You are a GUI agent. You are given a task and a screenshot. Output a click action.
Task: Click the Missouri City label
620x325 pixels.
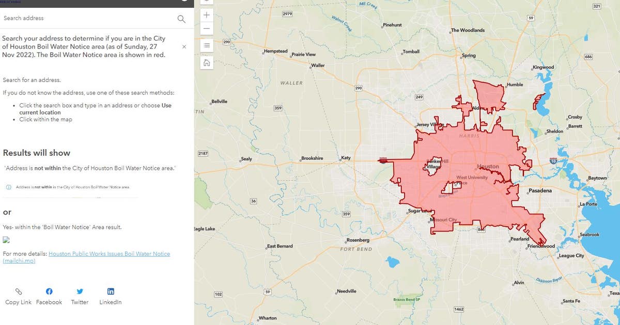[444, 220]
